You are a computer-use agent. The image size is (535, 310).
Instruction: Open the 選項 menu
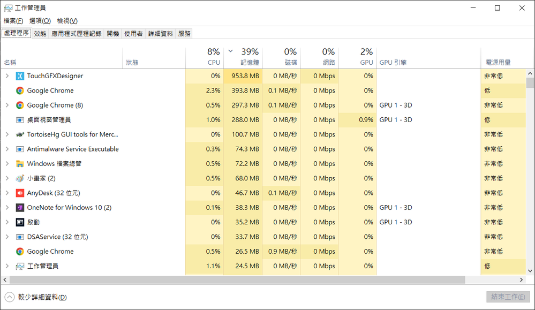[40, 21]
